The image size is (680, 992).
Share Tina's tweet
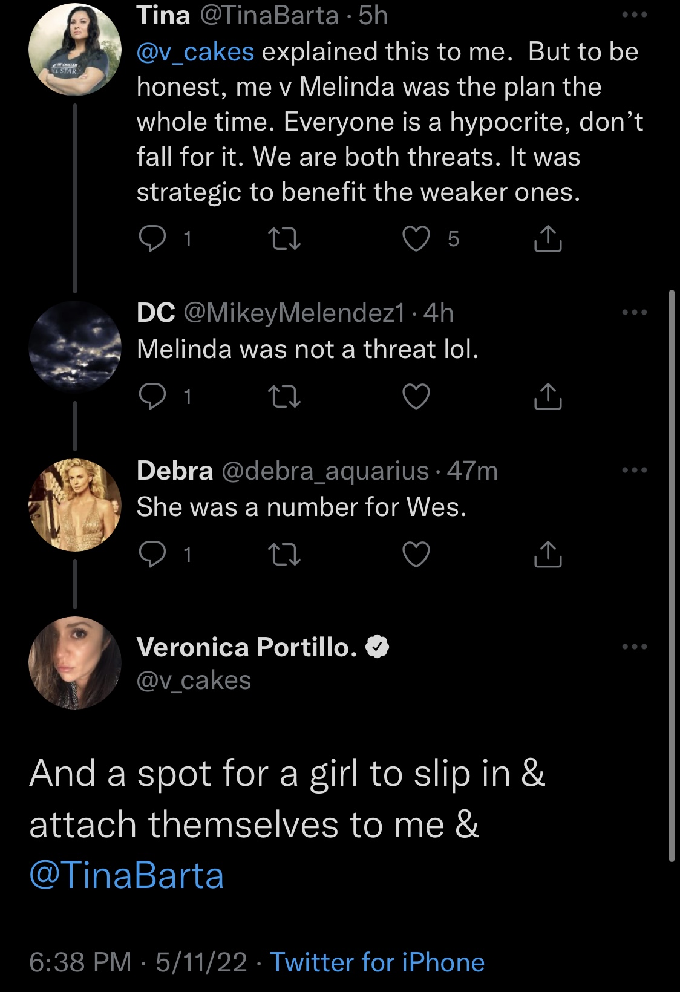tap(548, 238)
